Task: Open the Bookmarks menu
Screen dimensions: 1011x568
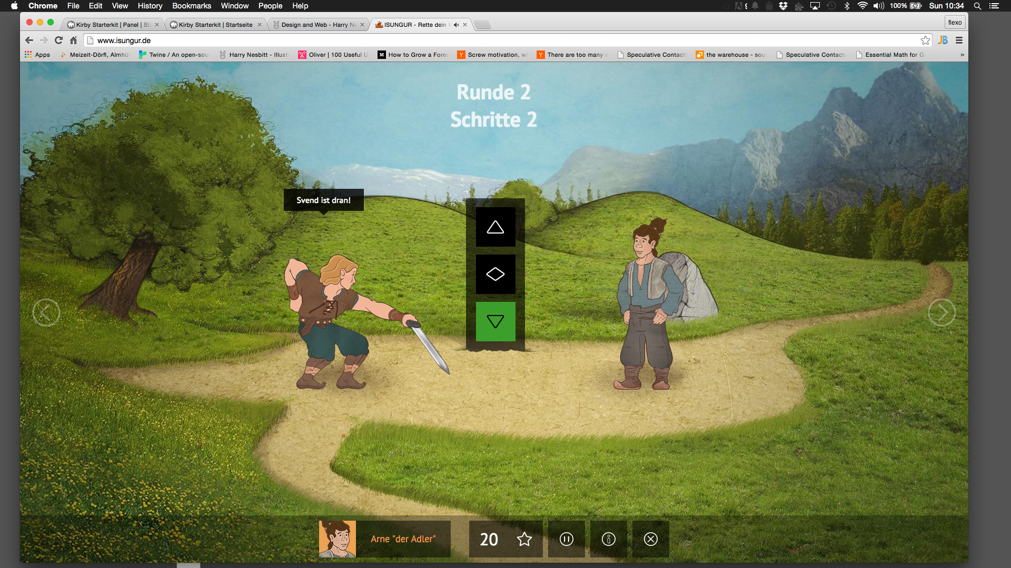Action: tap(191, 6)
